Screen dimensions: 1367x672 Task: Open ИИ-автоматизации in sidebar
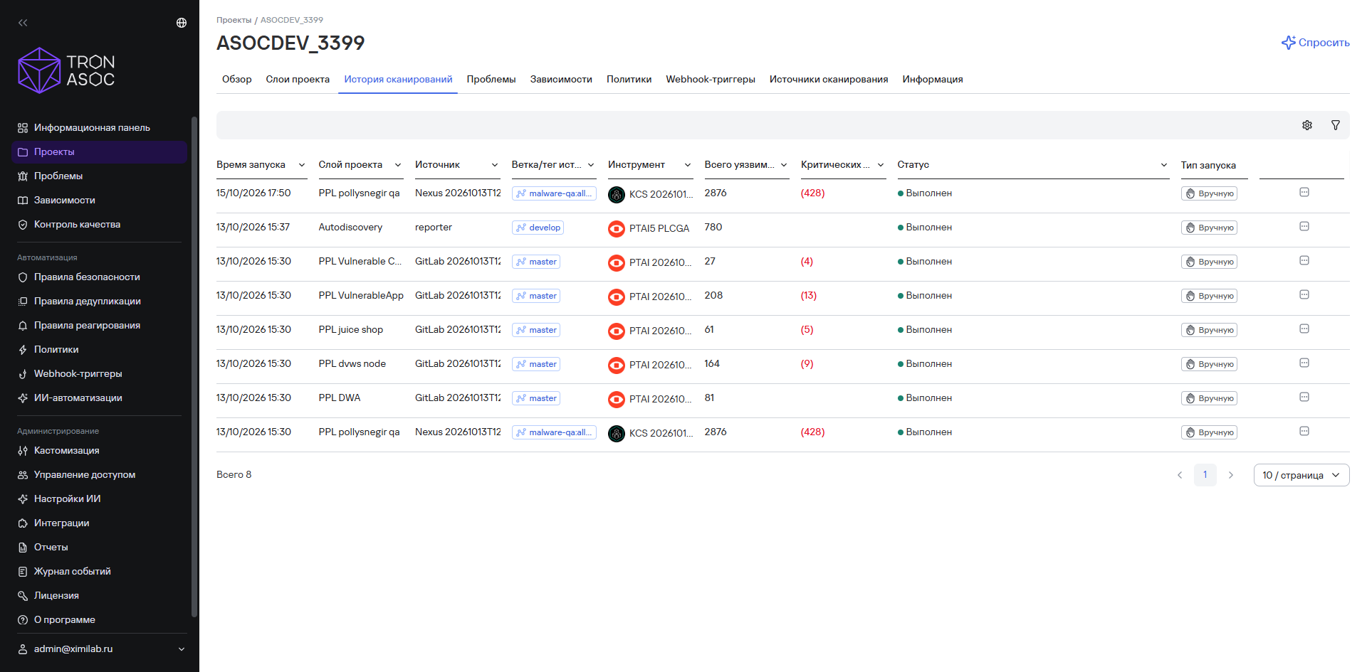[99, 398]
